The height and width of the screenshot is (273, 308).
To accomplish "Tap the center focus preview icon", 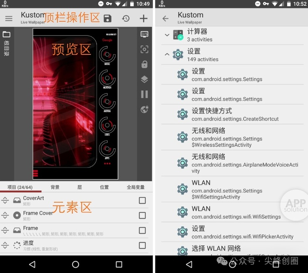I will 144,49.
